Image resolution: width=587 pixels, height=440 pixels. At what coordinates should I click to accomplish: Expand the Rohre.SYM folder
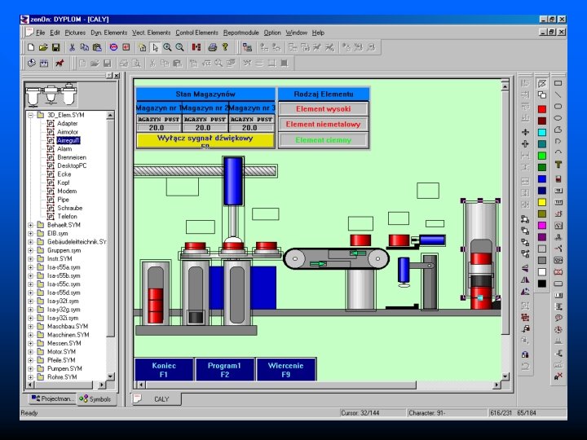(x=31, y=377)
